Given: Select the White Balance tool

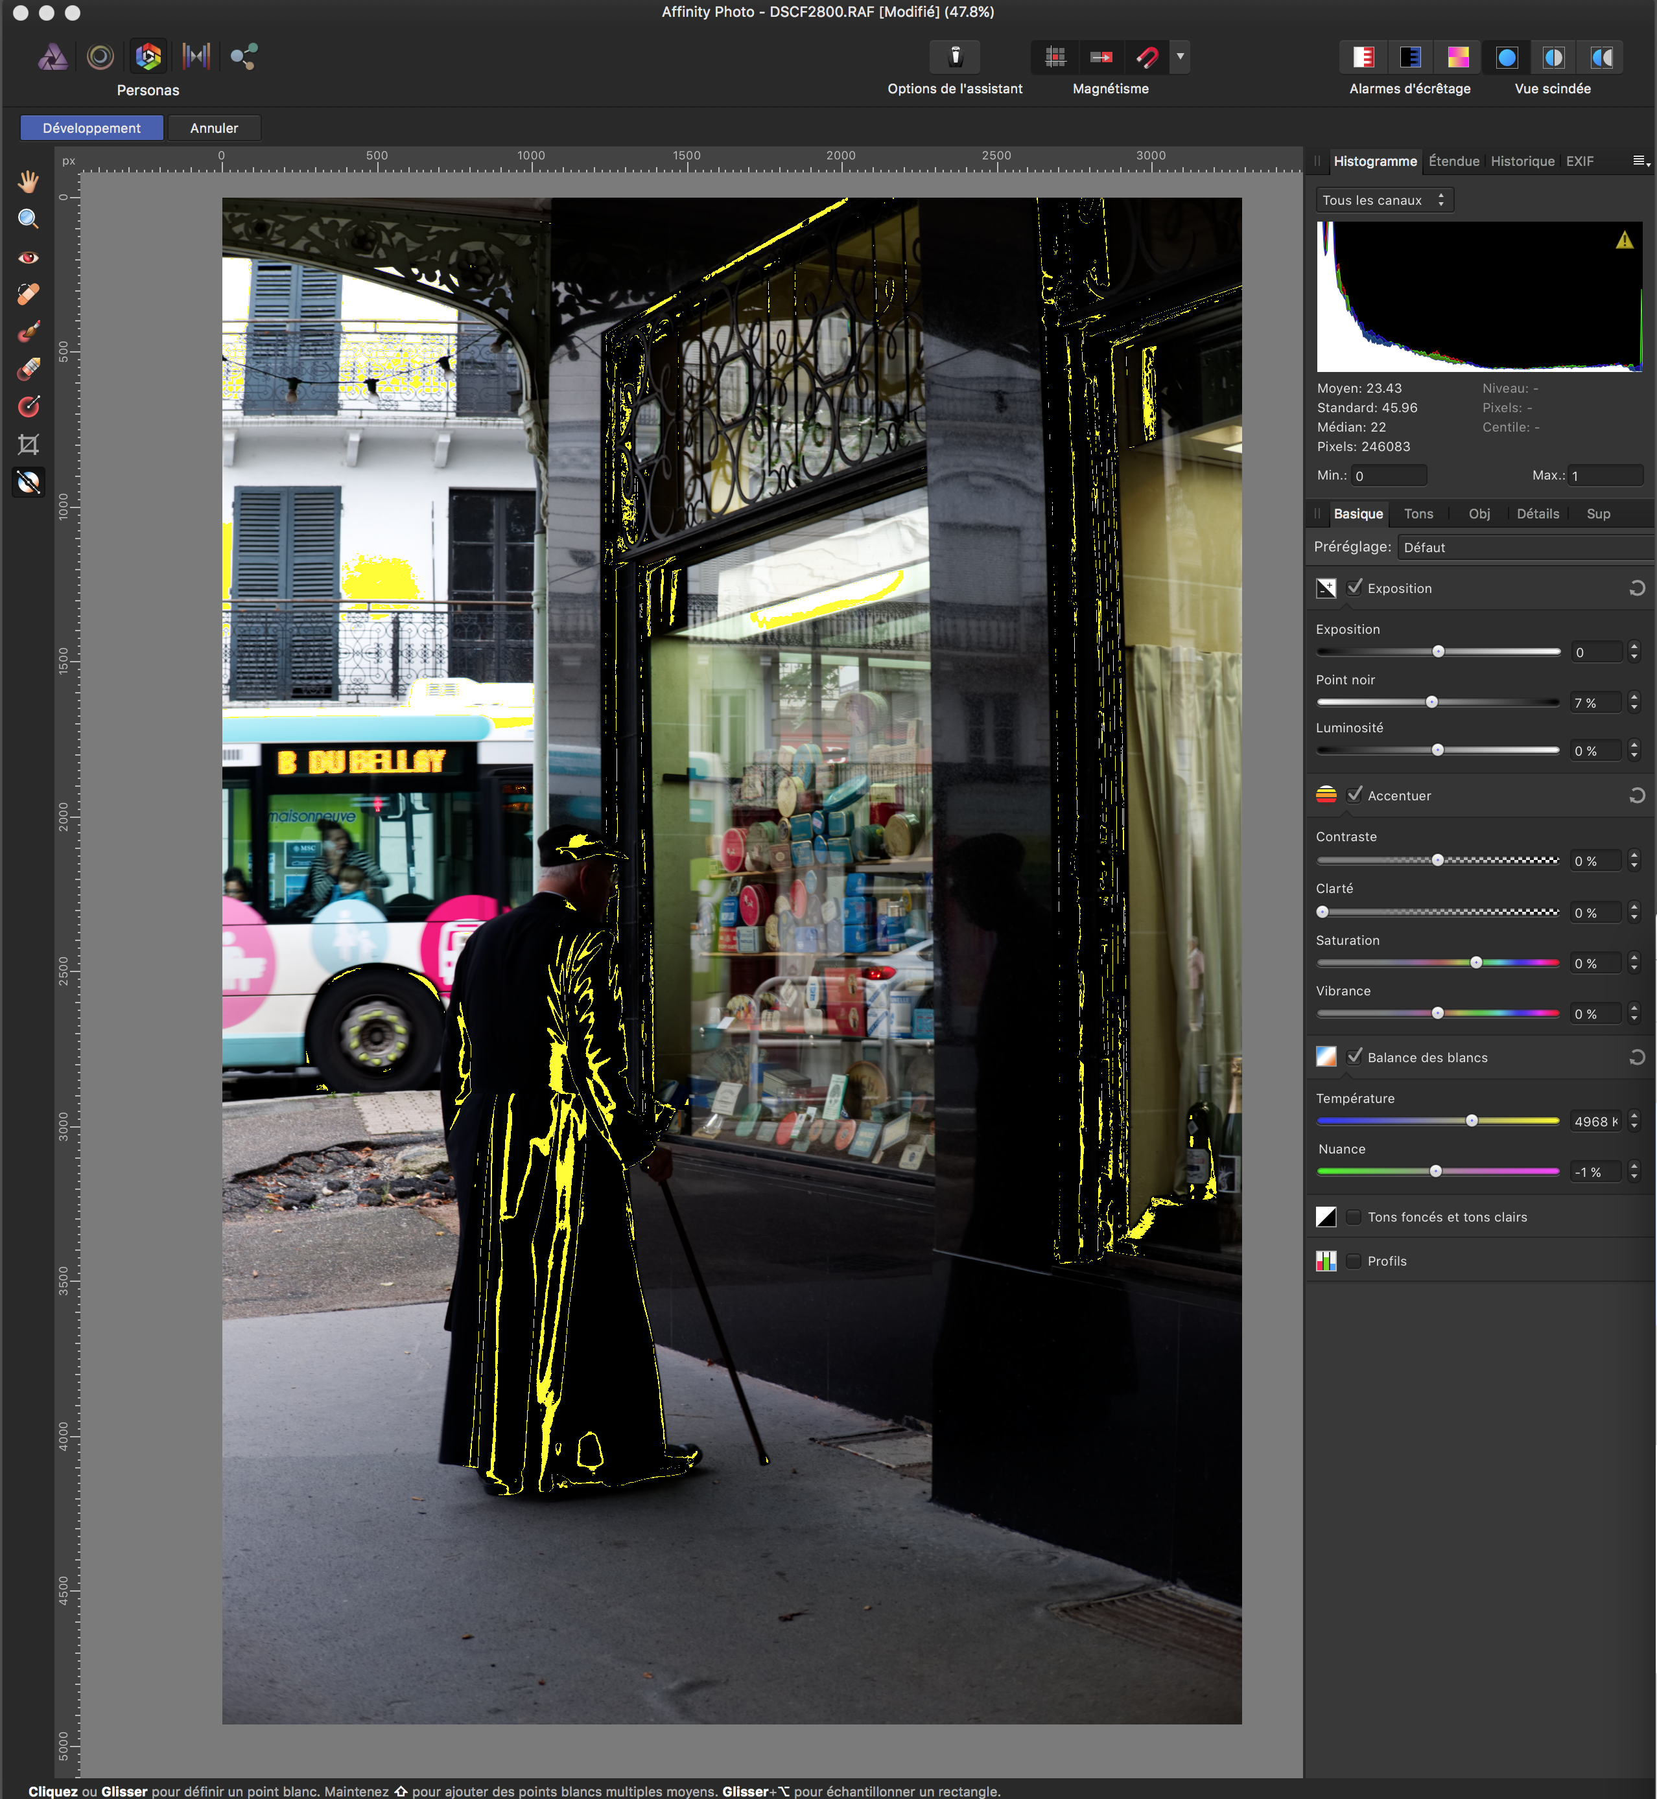Looking at the screenshot, I should (28, 482).
